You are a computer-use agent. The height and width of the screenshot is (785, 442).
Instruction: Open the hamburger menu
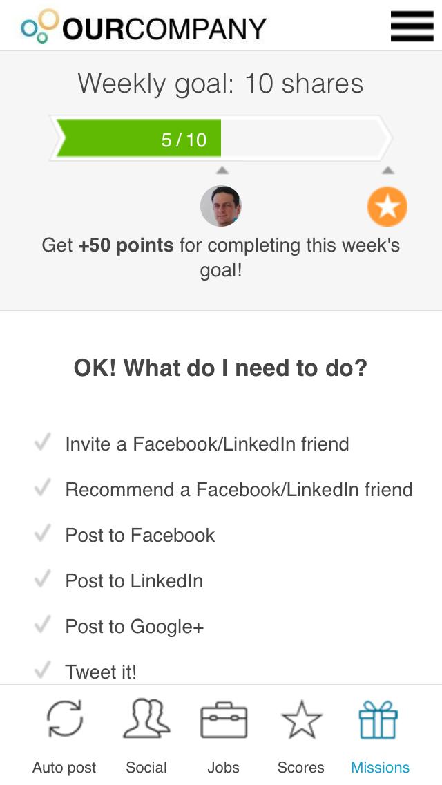point(412,26)
